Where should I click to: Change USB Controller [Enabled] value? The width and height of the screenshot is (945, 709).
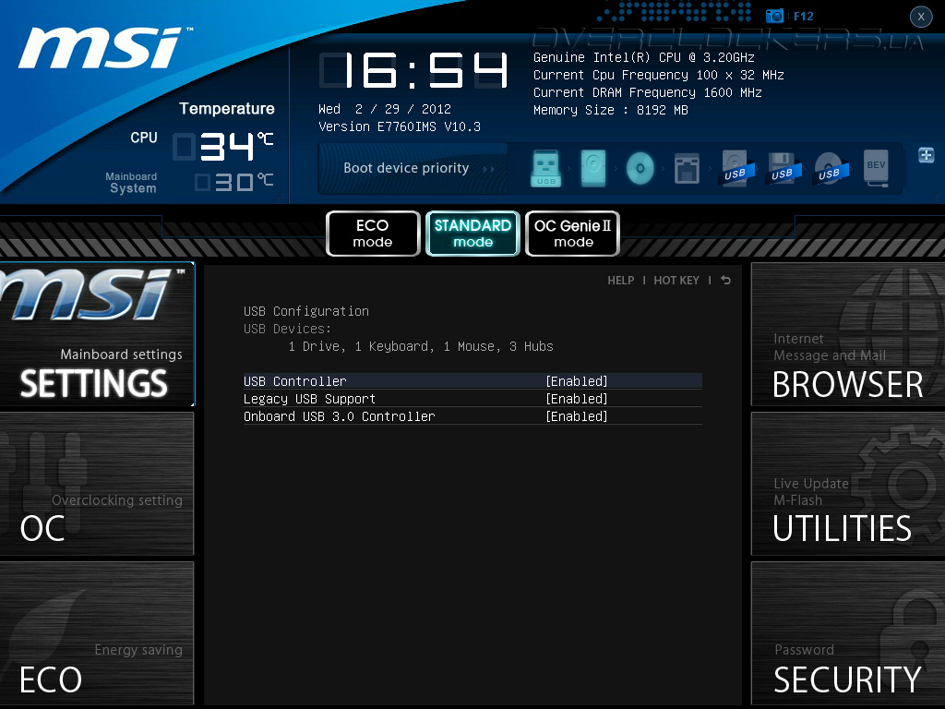[577, 381]
